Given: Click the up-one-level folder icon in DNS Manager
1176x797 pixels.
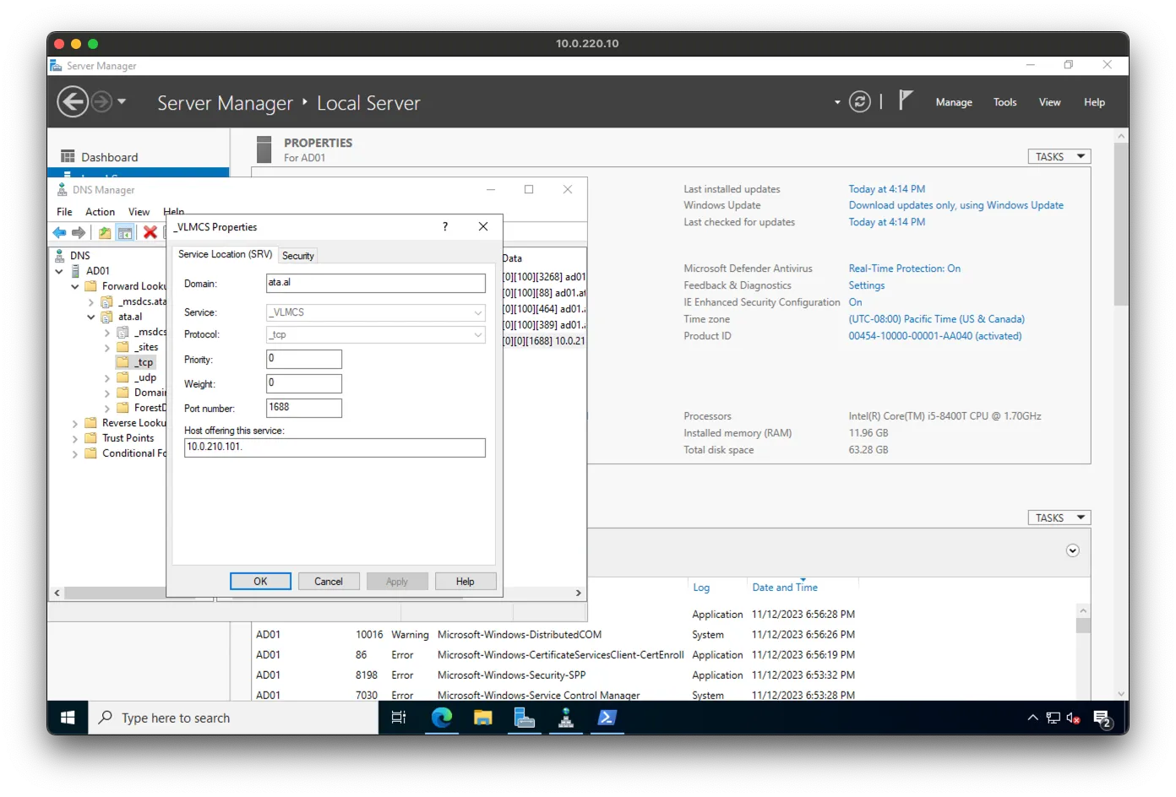Looking at the screenshot, I should [105, 233].
